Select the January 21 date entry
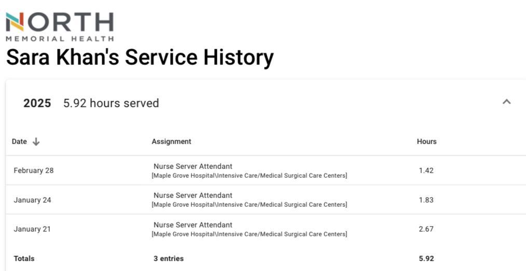 tap(32, 229)
